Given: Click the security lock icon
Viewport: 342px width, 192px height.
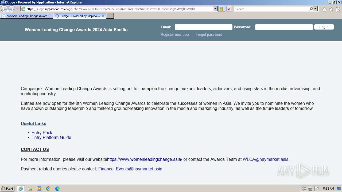Looking at the screenshot, I should (221, 9).
